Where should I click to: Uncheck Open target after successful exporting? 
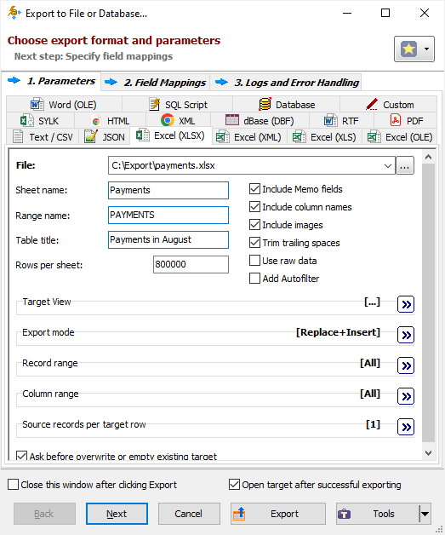tap(234, 485)
